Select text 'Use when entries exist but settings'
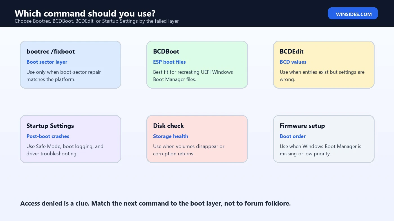Screen dimensions: 394x221 pyautogui.click(x=318, y=72)
